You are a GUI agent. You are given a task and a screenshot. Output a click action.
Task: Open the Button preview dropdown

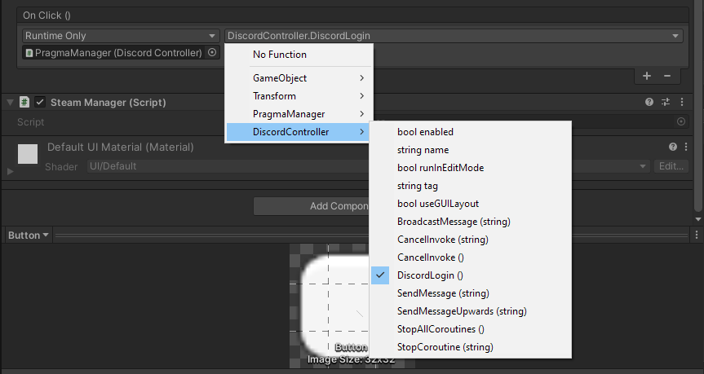(29, 235)
